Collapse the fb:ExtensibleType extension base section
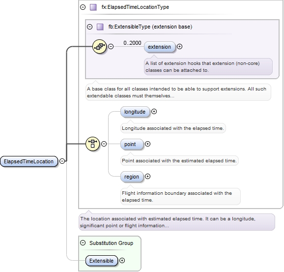The image size is (284, 272). pos(89,27)
